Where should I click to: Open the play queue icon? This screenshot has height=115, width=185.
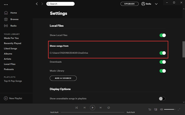(150, 110)
